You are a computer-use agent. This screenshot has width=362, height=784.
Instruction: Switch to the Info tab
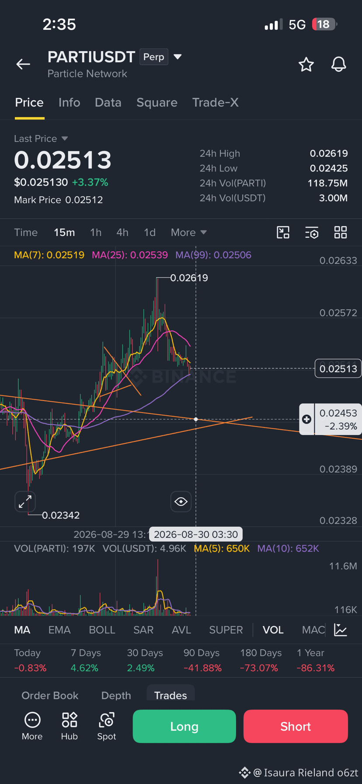(x=70, y=102)
